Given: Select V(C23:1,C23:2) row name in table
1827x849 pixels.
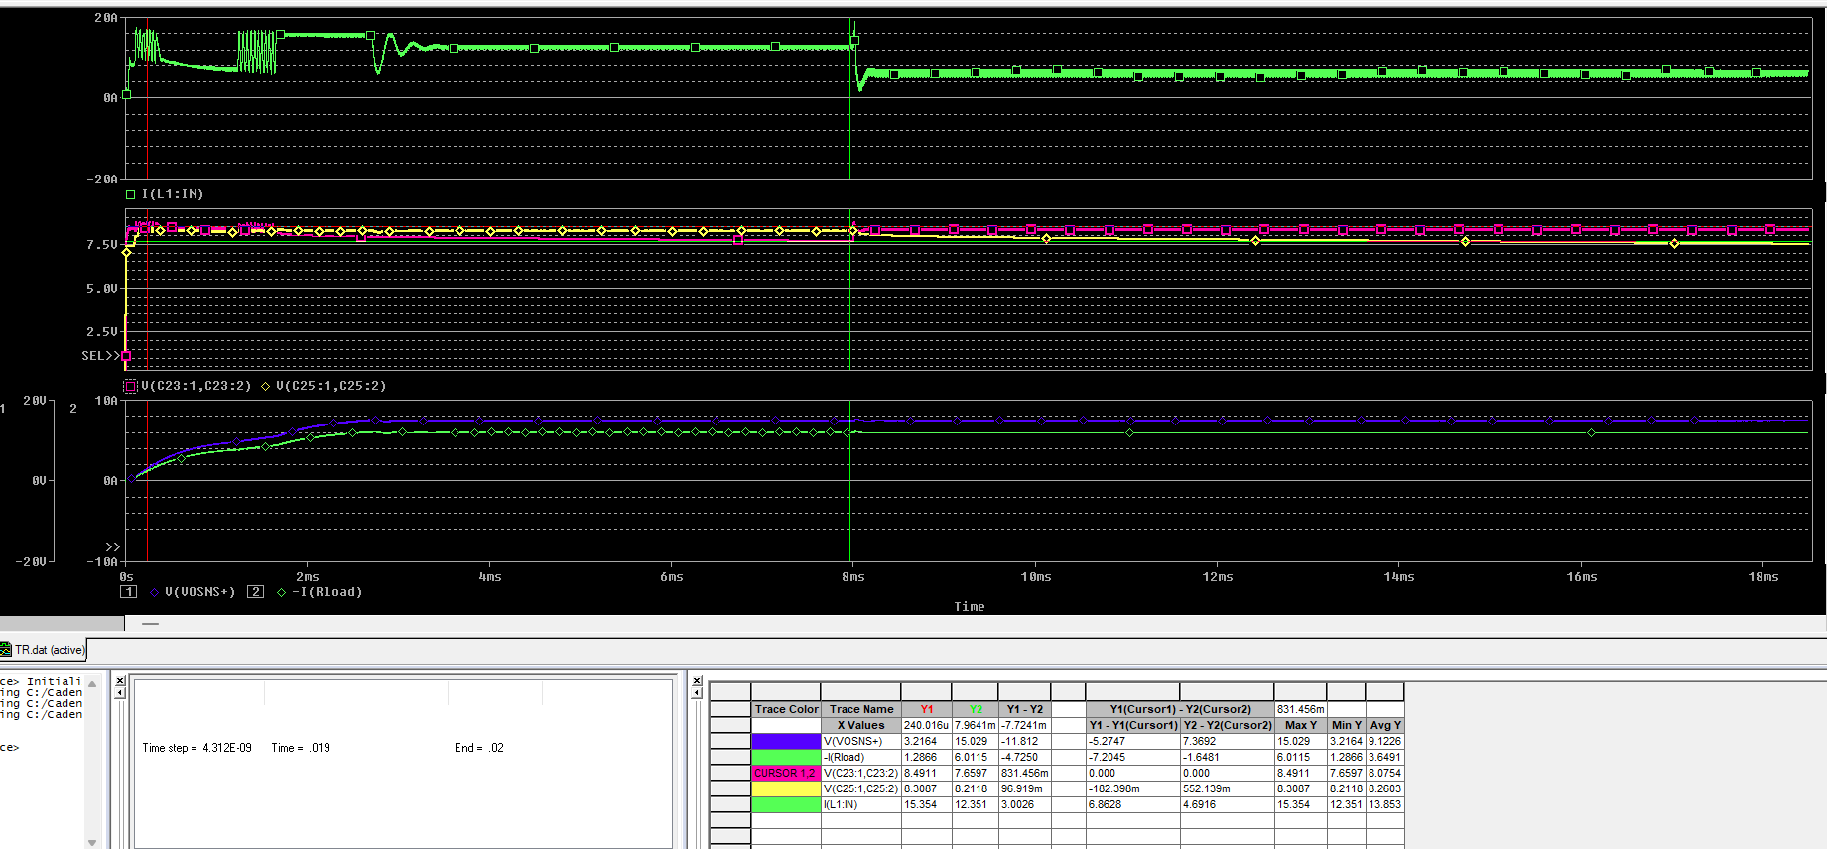Looking at the screenshot, I should coord(861,773).
